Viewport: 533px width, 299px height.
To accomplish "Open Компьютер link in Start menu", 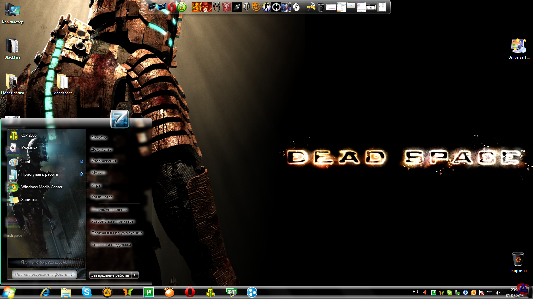I will click(x=102, y=197).
